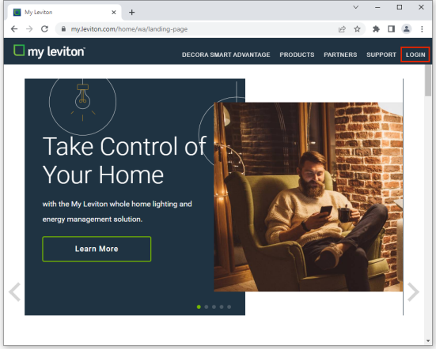Click the vertical page scrollbar thumb
The width and height of the screenshot is (436, 349).
pyautogui.click(x=428, y=81)
